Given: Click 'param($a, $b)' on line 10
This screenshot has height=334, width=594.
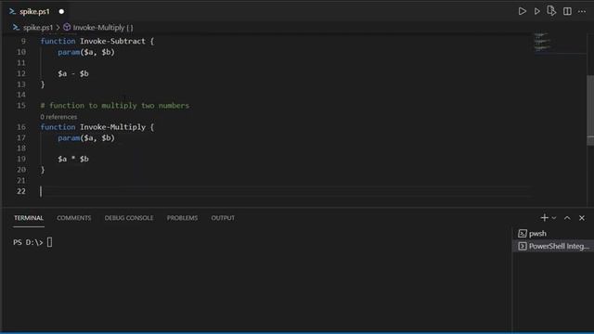Looking at the screenshot, I should pos(86,52).
